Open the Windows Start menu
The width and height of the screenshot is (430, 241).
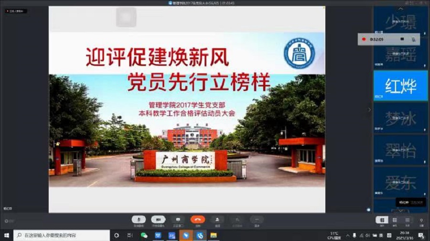coord(6,235)
